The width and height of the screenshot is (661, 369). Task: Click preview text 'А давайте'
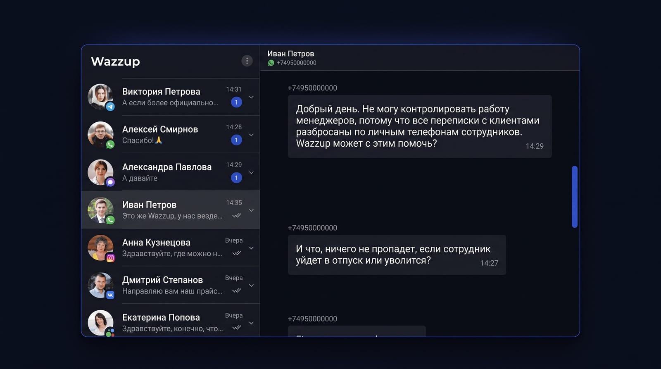pos(140,178)
